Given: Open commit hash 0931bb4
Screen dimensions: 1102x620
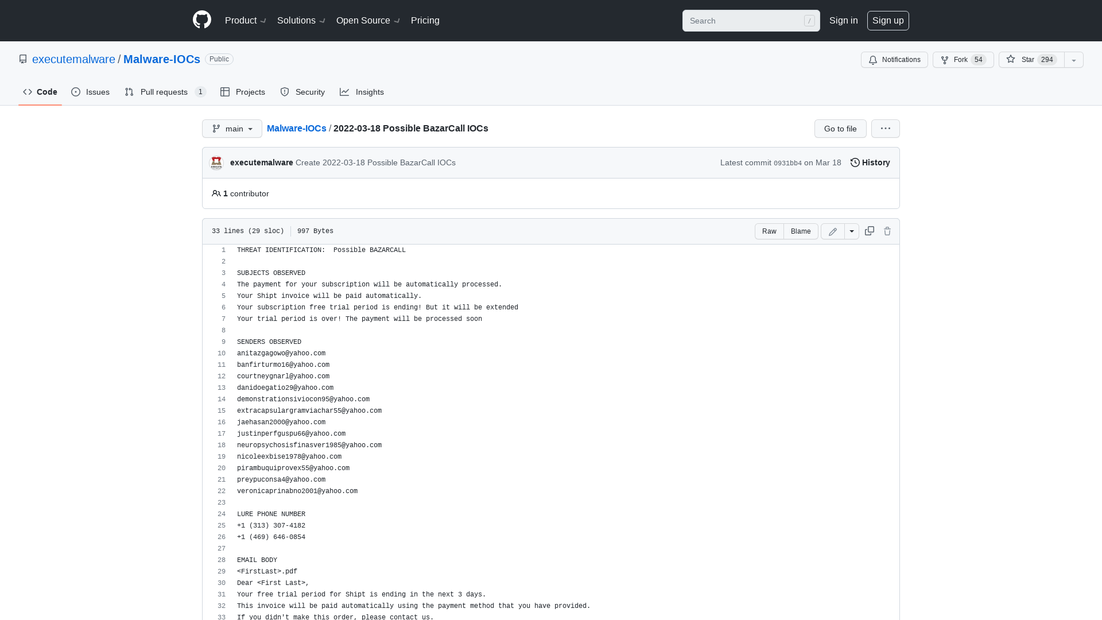Looking at the screenshot, I should click(x=787, y=163).
